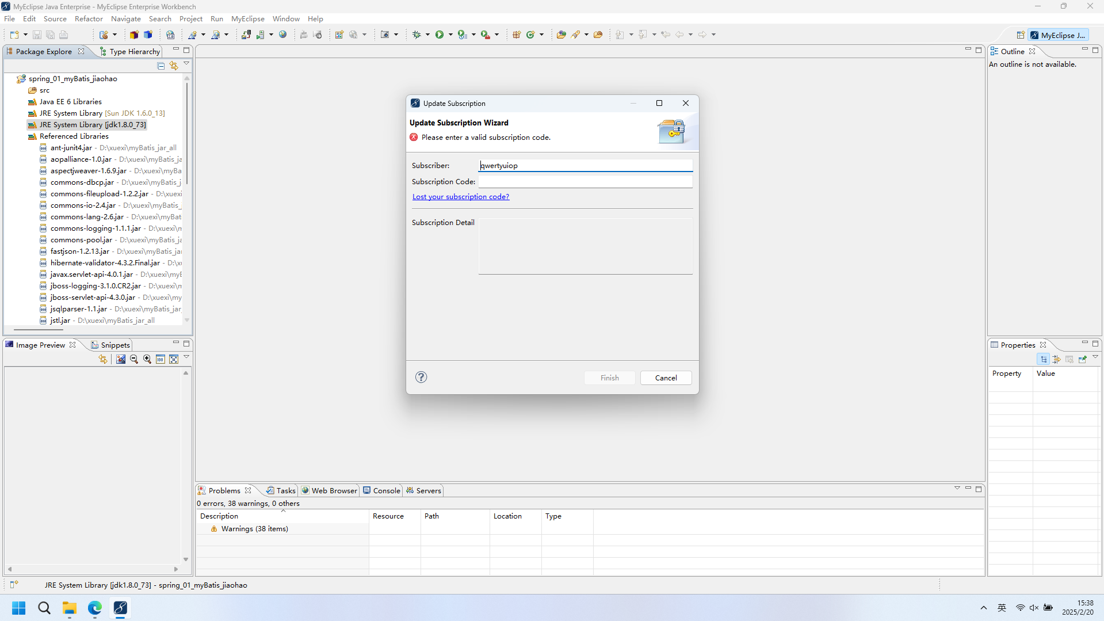Click the Image Preview open image icon
Image resolution: width=1104 pixels, height=621 pixels.
121,359
